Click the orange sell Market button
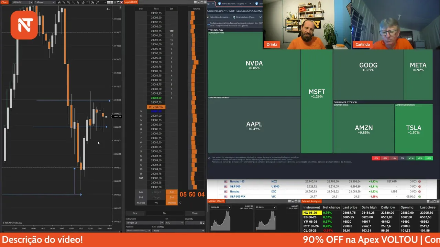The width and height of the screenshot is (440, 247). click(172, 203)
